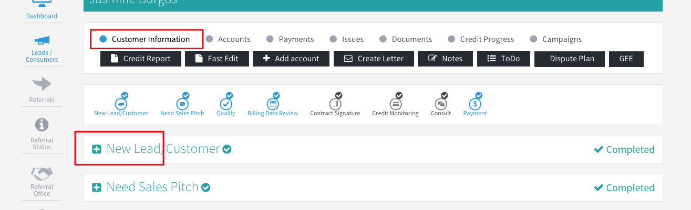Click the GFE button

626,59
